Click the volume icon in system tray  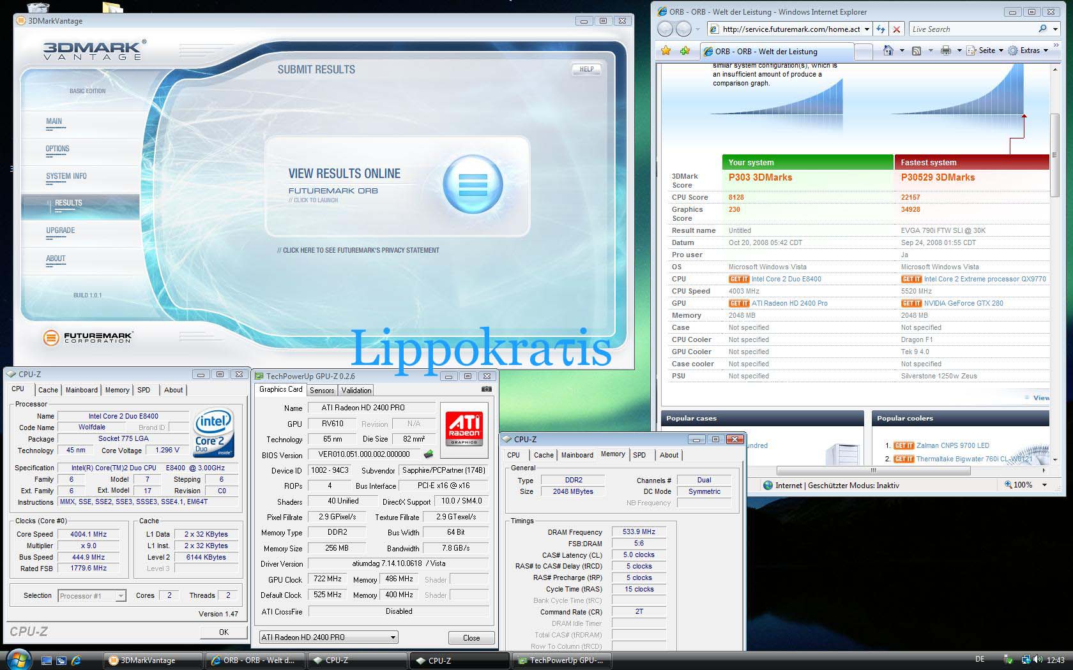(1039, 660)
